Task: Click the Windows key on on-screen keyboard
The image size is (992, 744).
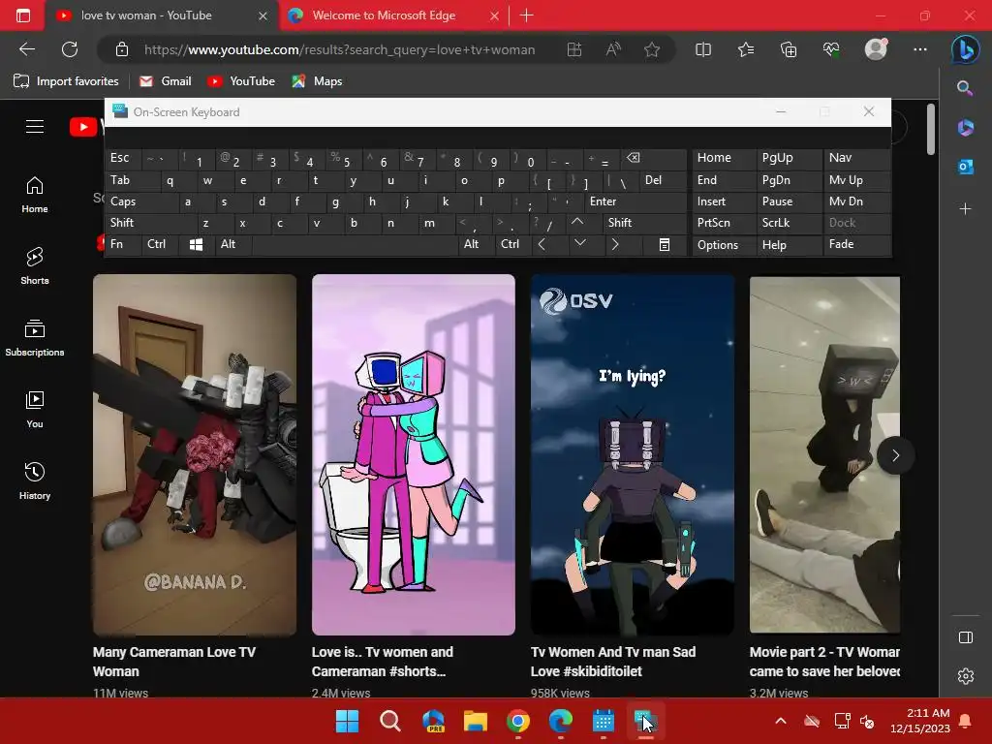Action: 196,244
